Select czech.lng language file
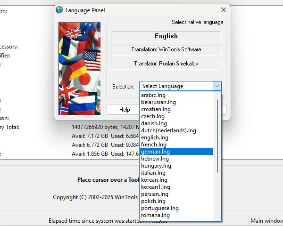This screenshot has width=283, height=226. click(152, 116)
